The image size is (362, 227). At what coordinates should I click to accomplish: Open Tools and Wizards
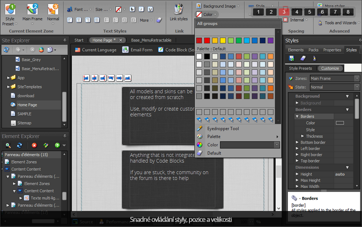coord(338,23)
